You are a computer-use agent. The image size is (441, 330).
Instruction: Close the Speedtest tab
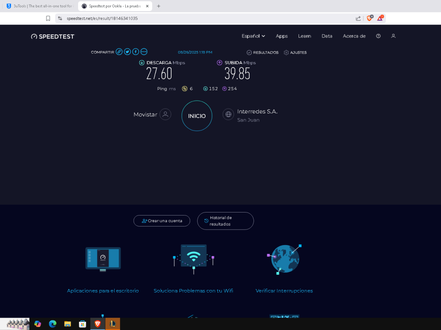(x=147, y=6)
